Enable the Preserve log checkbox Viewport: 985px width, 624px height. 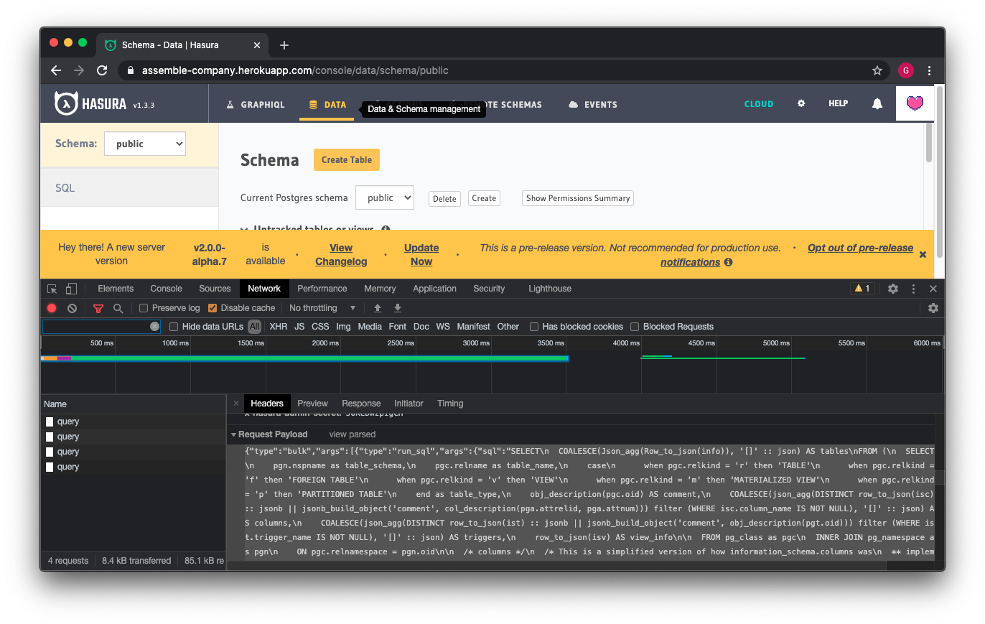pos(144,308)
